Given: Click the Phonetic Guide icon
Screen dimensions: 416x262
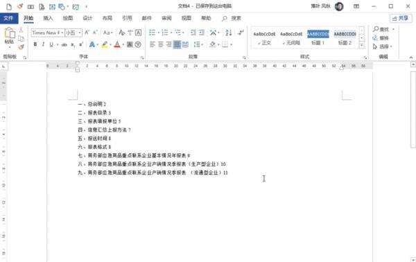Looking at the screenshot, I should [130, 33].
